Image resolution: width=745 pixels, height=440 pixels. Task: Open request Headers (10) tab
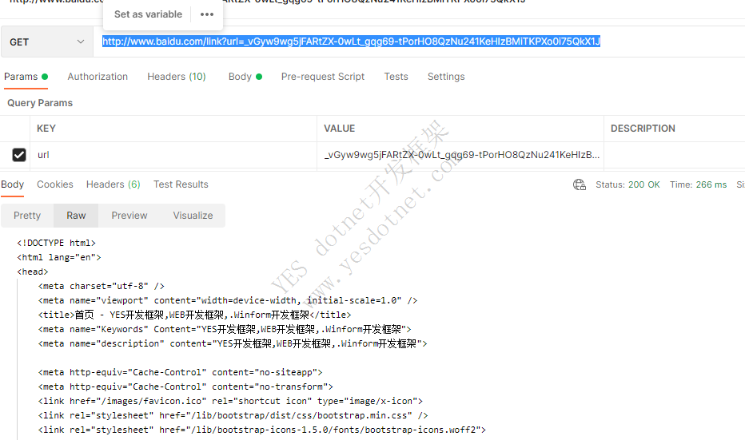pos(177,77)
